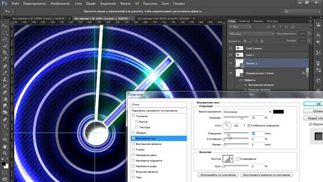The image size is (323, 182).
Task: Open the contour picker dropdown arrow
Action: pyautogui.click(x=232, y=159)
